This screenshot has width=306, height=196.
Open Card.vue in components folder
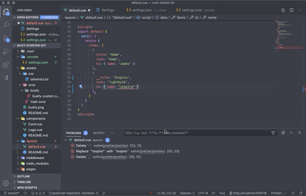[x=35, y=124]
